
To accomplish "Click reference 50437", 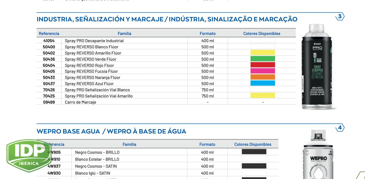I will click(x=49, y=84).
